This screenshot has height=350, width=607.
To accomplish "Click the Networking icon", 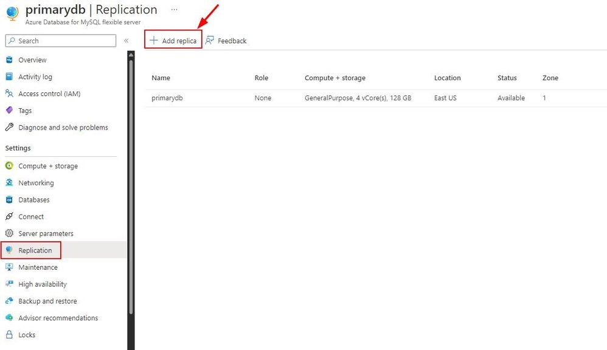I will pos(9,182).
